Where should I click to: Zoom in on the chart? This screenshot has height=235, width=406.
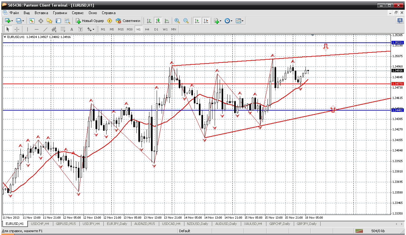tap(177, 21)
